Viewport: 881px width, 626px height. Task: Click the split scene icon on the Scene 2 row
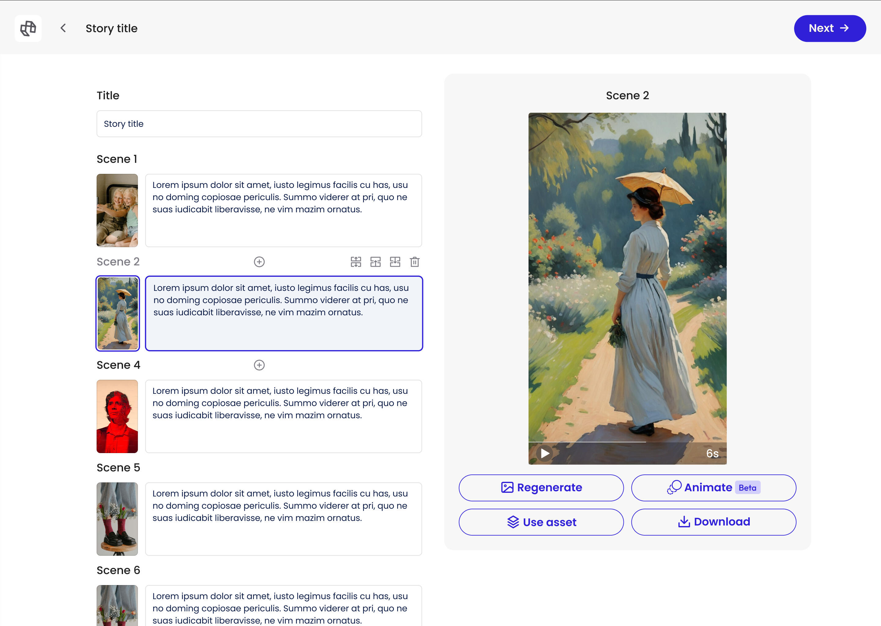pyautogui.click(x=356, y=262)
